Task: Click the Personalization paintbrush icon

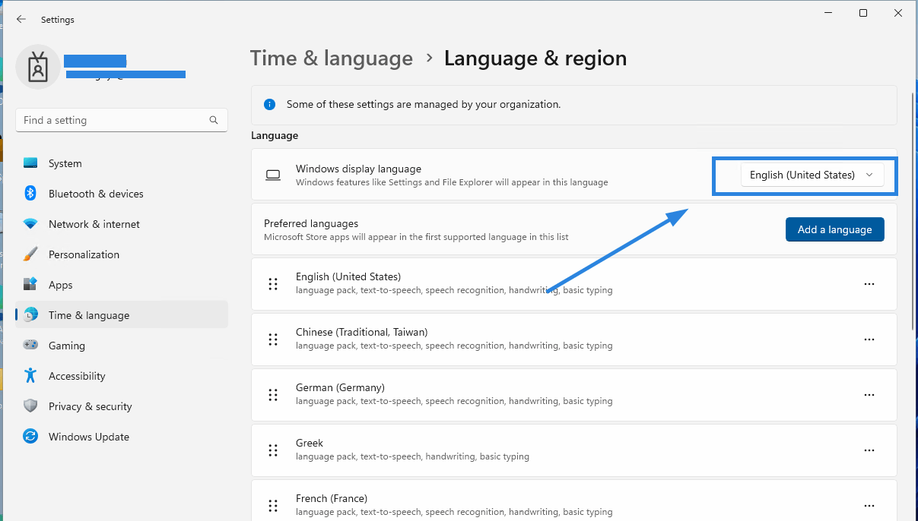Action: (x=30, y=254)
